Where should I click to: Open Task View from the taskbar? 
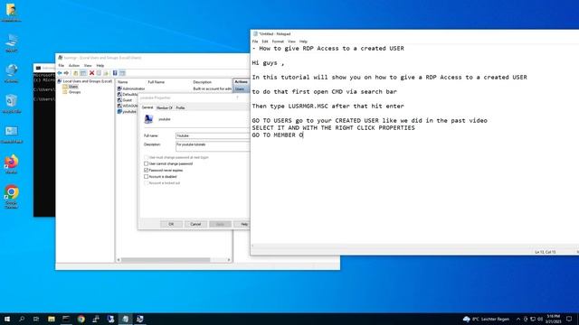coord(36,319)
